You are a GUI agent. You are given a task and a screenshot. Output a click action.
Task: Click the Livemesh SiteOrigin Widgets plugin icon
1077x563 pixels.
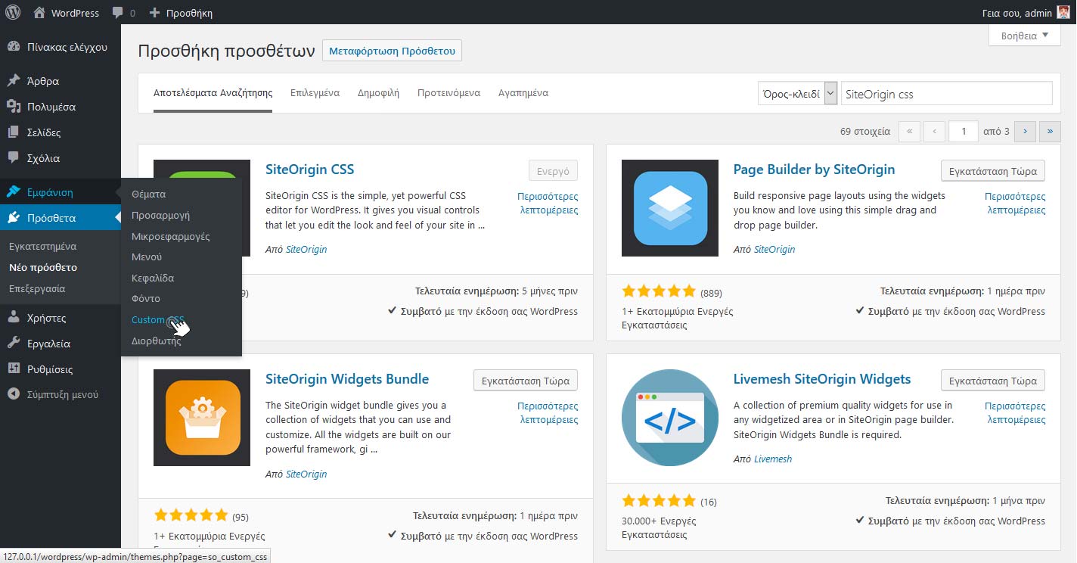tap(669, 418)
